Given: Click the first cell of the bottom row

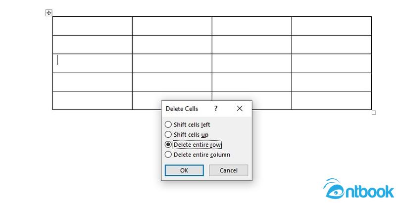Looking at the screenshot, I should [x=93, y=100].
